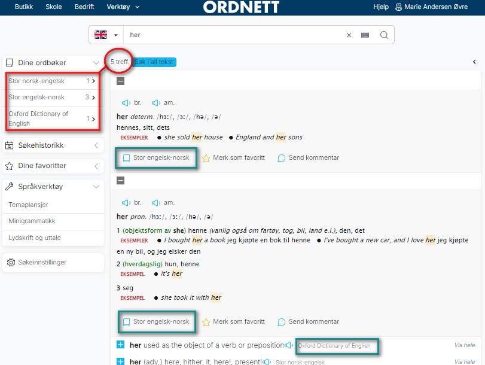This screenshot has width=485, height=365.
Task: Collapse results panel with the arrow
Action: click(474, 62)
